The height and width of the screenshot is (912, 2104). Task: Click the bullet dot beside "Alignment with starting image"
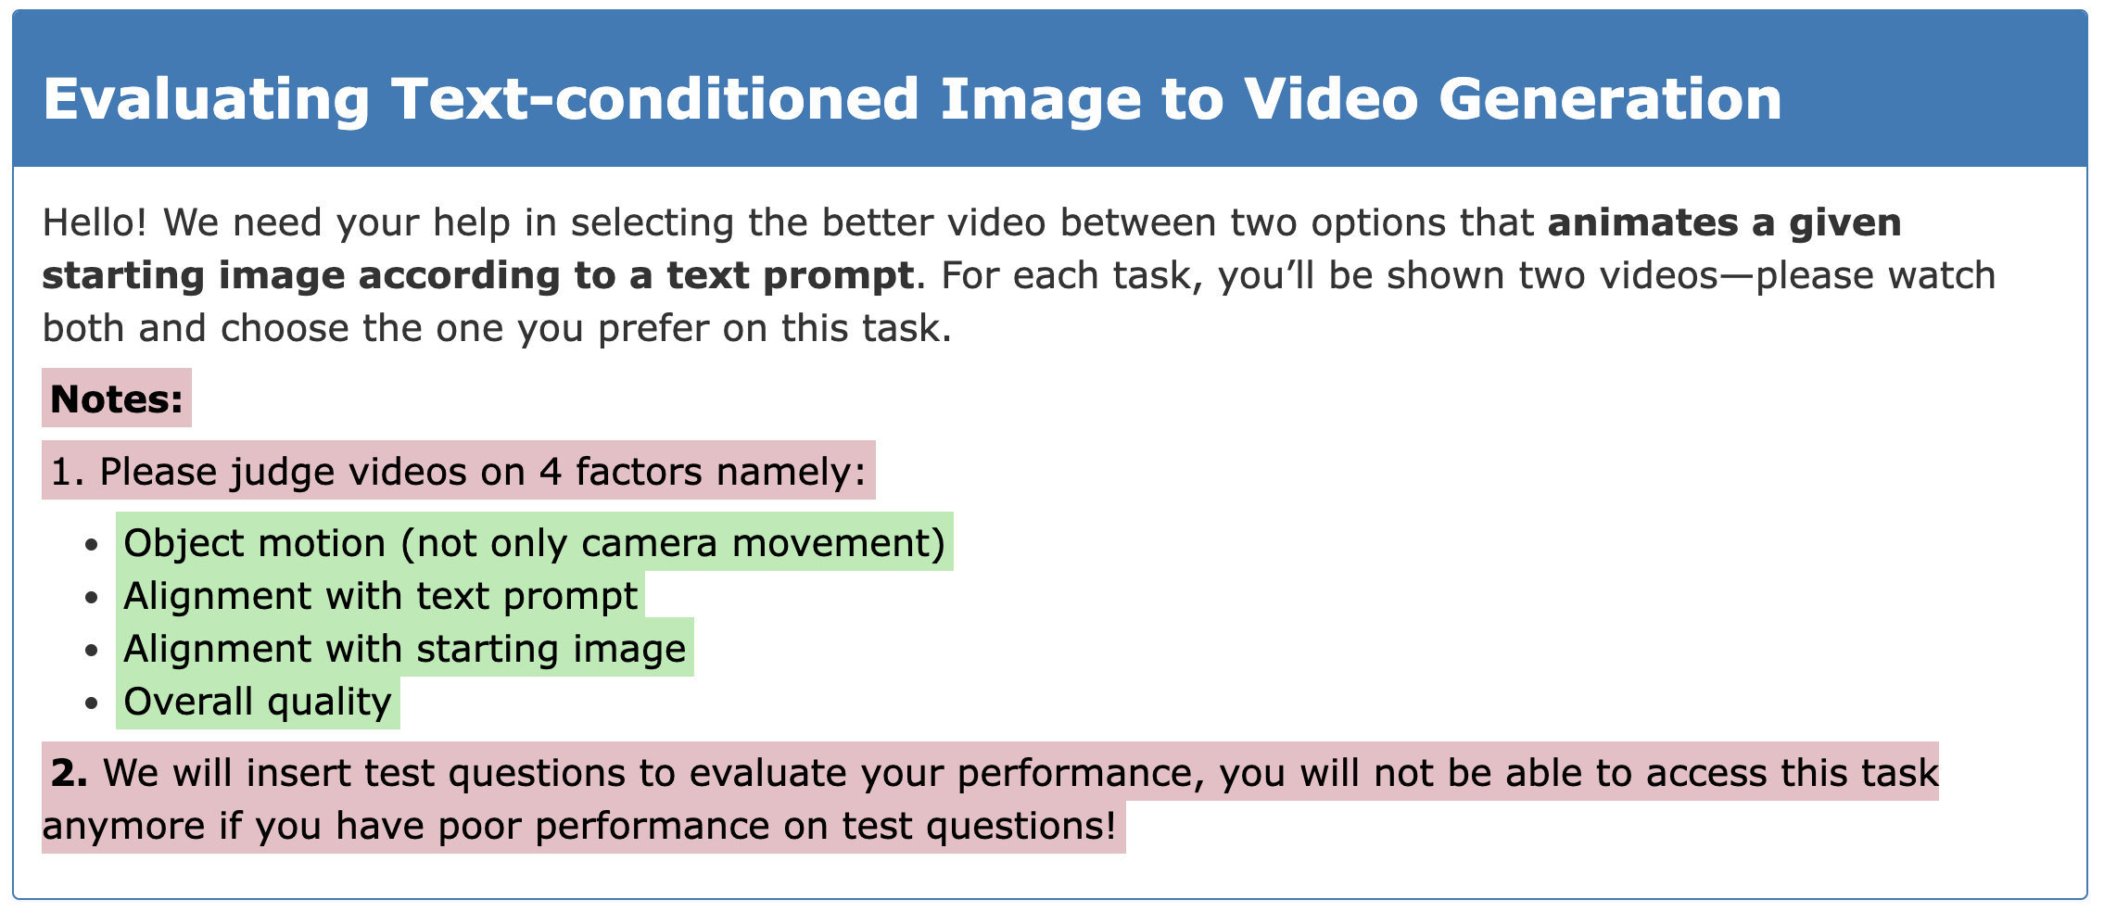91,650
